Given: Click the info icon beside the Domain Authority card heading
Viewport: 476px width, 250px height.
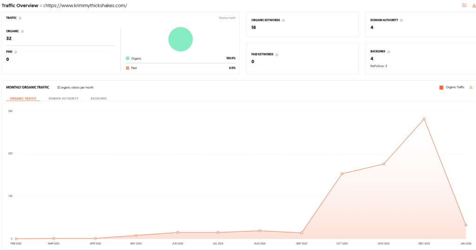Looking at the screenshot, I should click(x=402, y=20).
